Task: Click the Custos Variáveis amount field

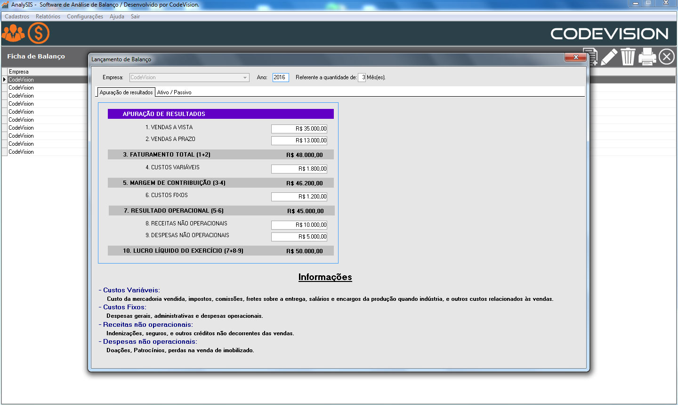Action: 299,169
